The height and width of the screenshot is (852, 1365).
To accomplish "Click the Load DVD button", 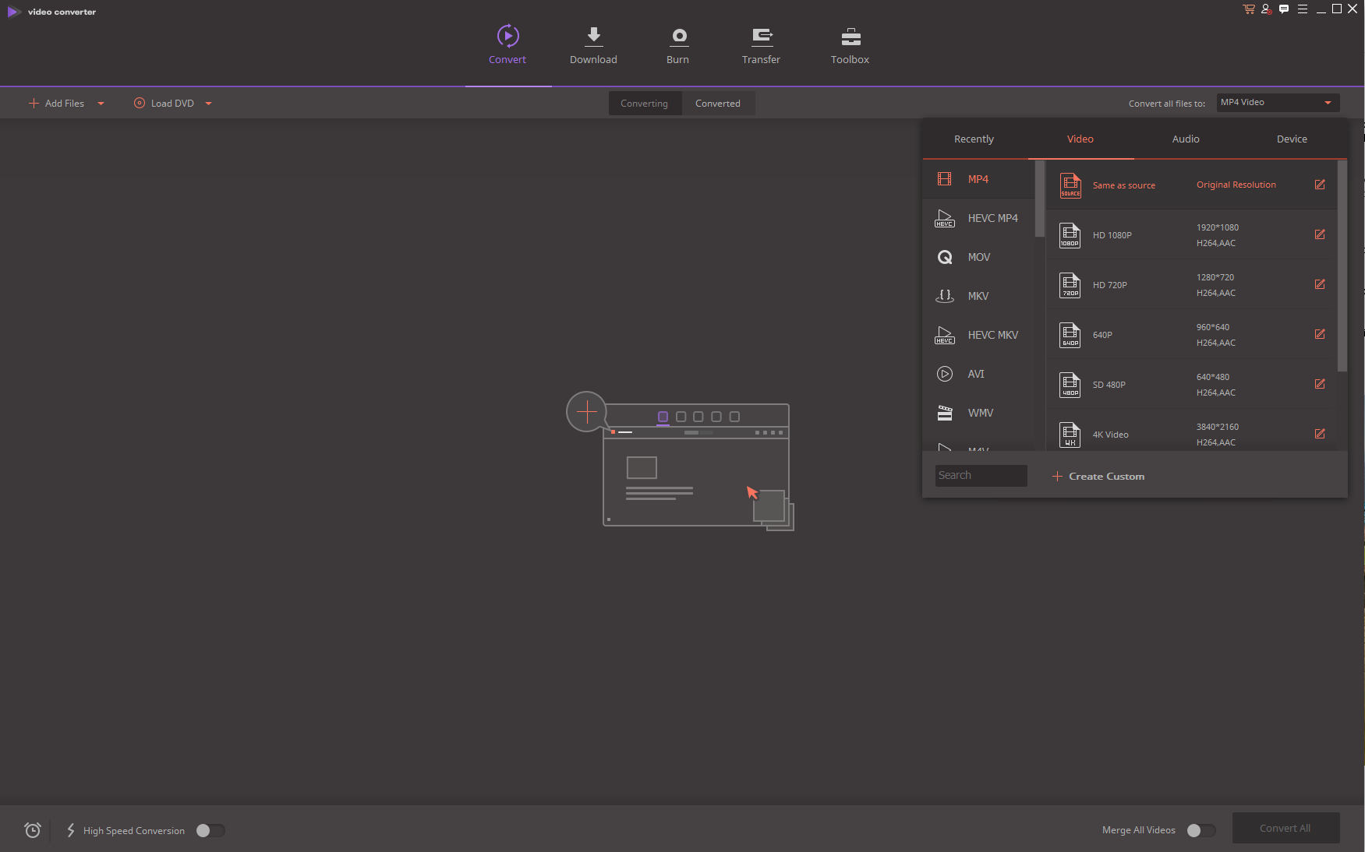I will (164, 104).
